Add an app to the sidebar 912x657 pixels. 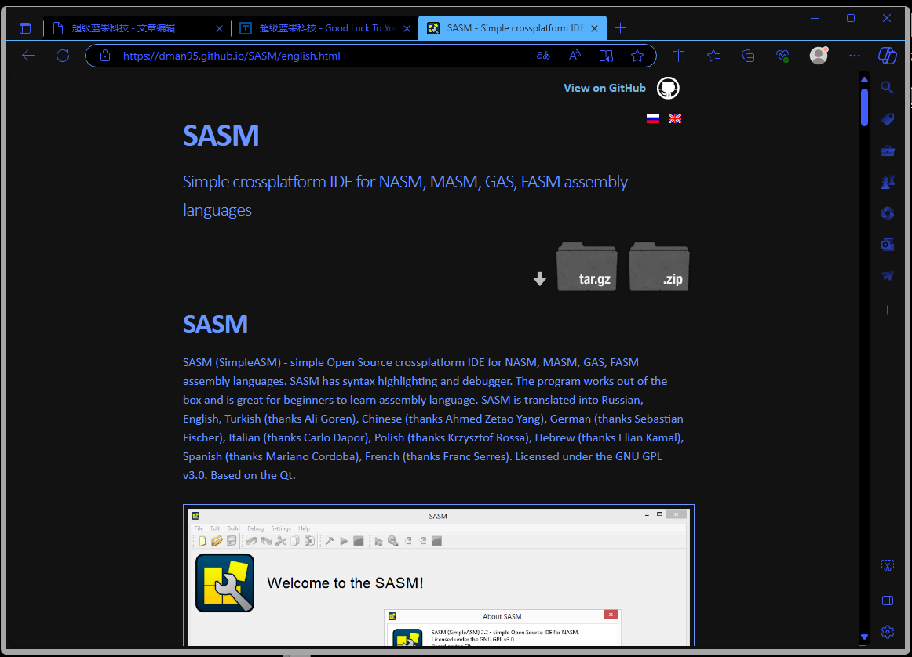(887, 310)
